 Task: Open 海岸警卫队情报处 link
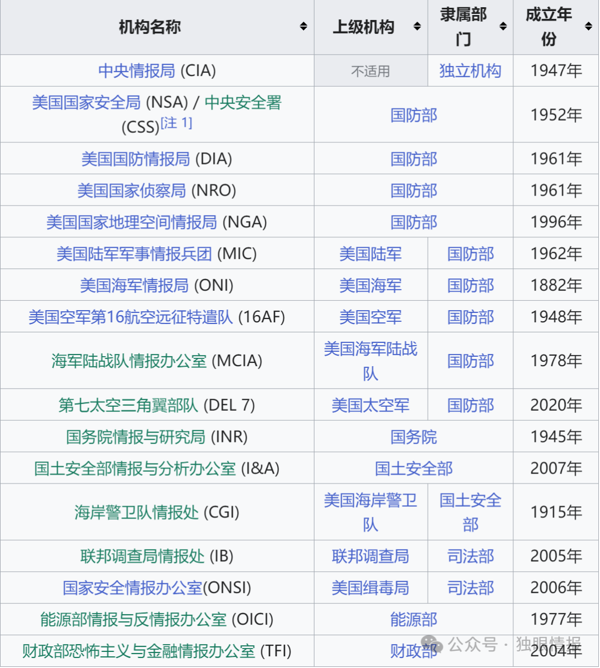point(137,512)
